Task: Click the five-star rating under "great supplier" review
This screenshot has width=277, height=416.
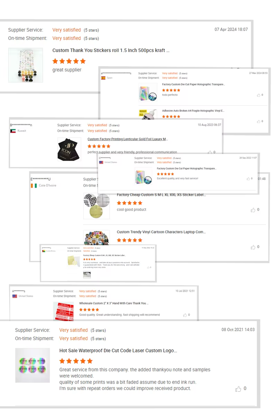Action: point(69,61)
